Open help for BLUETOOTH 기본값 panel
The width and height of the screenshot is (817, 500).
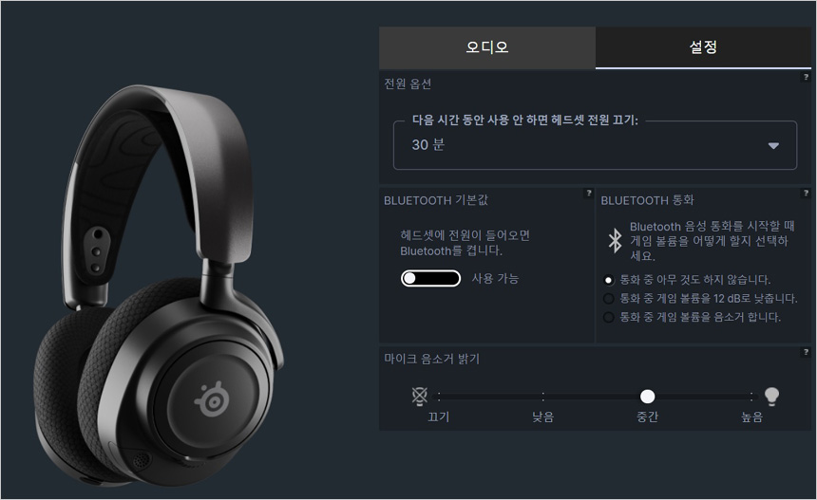click(x=588, y=193)
